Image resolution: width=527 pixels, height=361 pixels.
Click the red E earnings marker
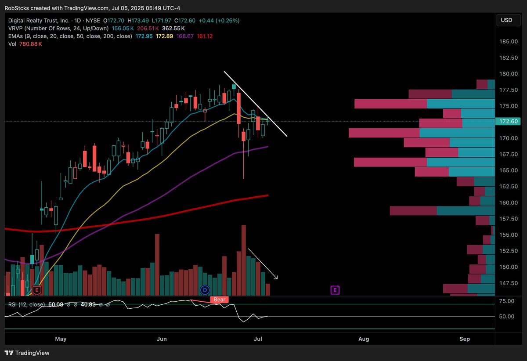[x=37, y=290]
